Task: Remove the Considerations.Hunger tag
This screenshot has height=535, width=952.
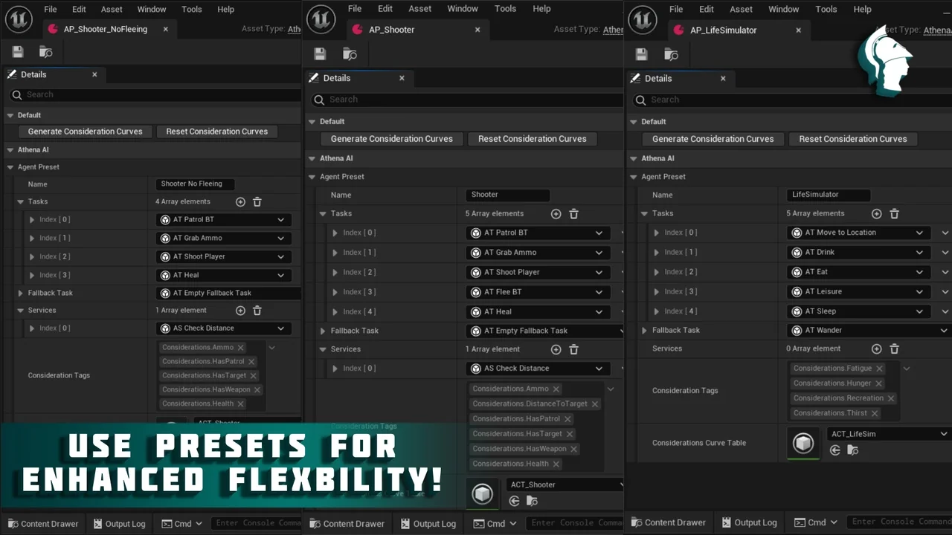Action: tap(878, 383)
